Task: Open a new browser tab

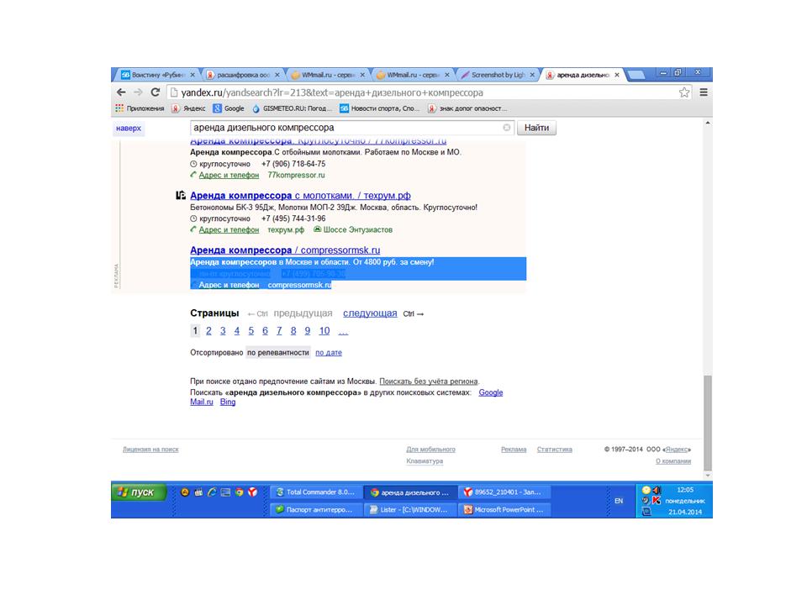Action: [x=636, y=75]
